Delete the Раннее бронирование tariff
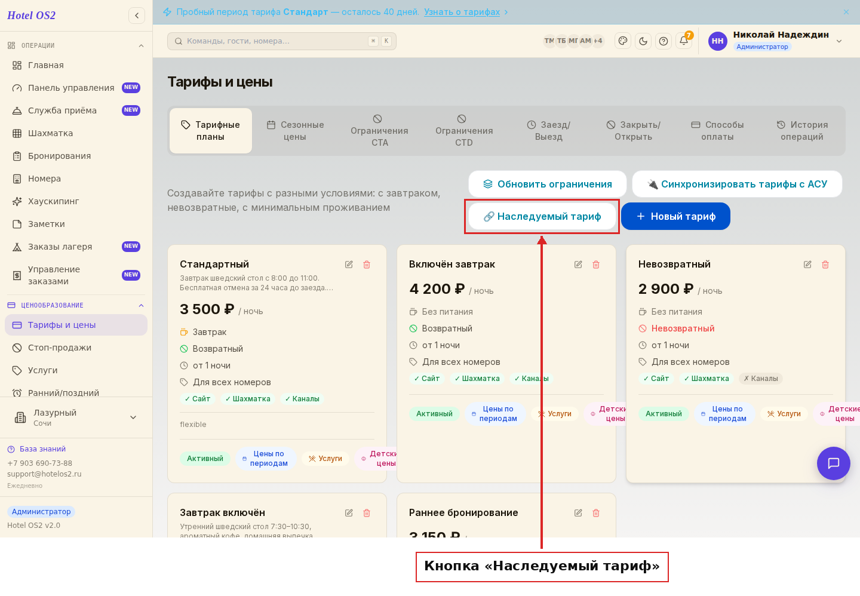 pos(596,513)
